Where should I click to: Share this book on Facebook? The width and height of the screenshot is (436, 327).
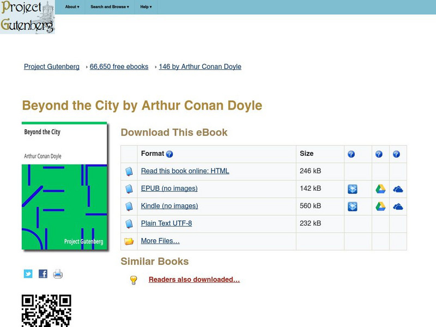pyautogui.click(x=42, y=274)
